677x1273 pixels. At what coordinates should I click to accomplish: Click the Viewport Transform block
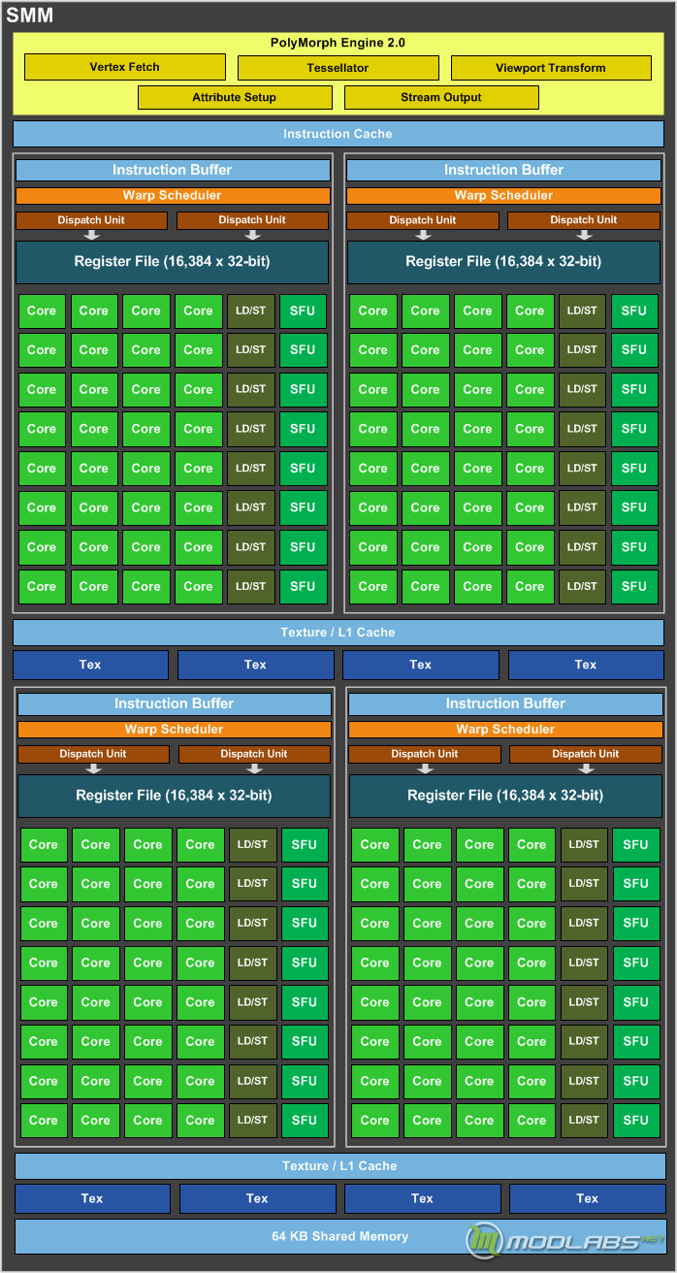pyautogui.click(x=551, y=68)
